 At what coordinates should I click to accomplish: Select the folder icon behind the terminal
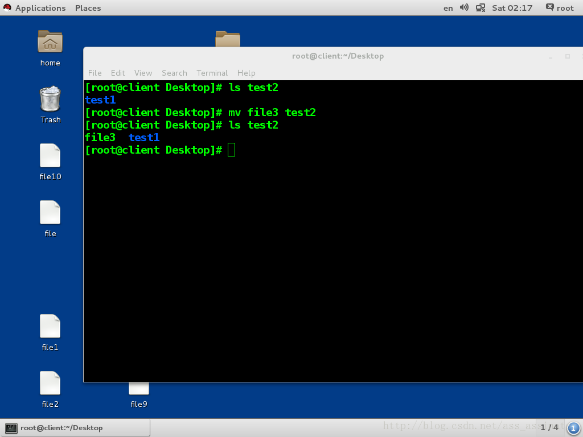228,39
